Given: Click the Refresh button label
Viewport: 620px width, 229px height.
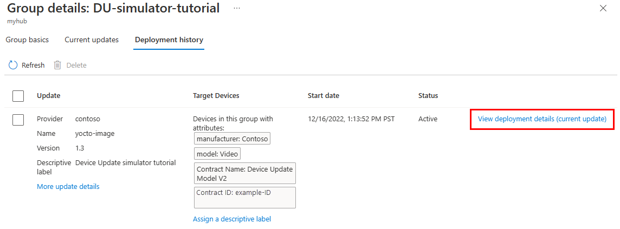Looking at the screenshot, I should pos(33,65).
